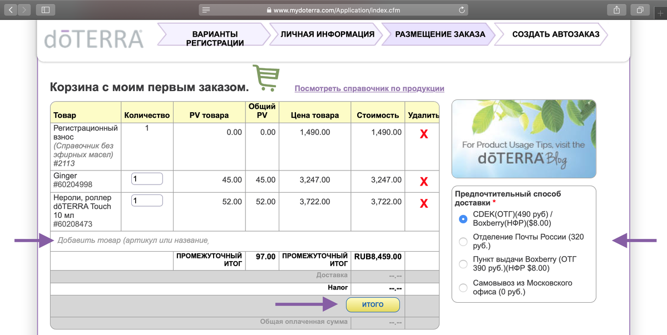
Task: Click the Нероли роллер quantity field
Action: [147, 201]
